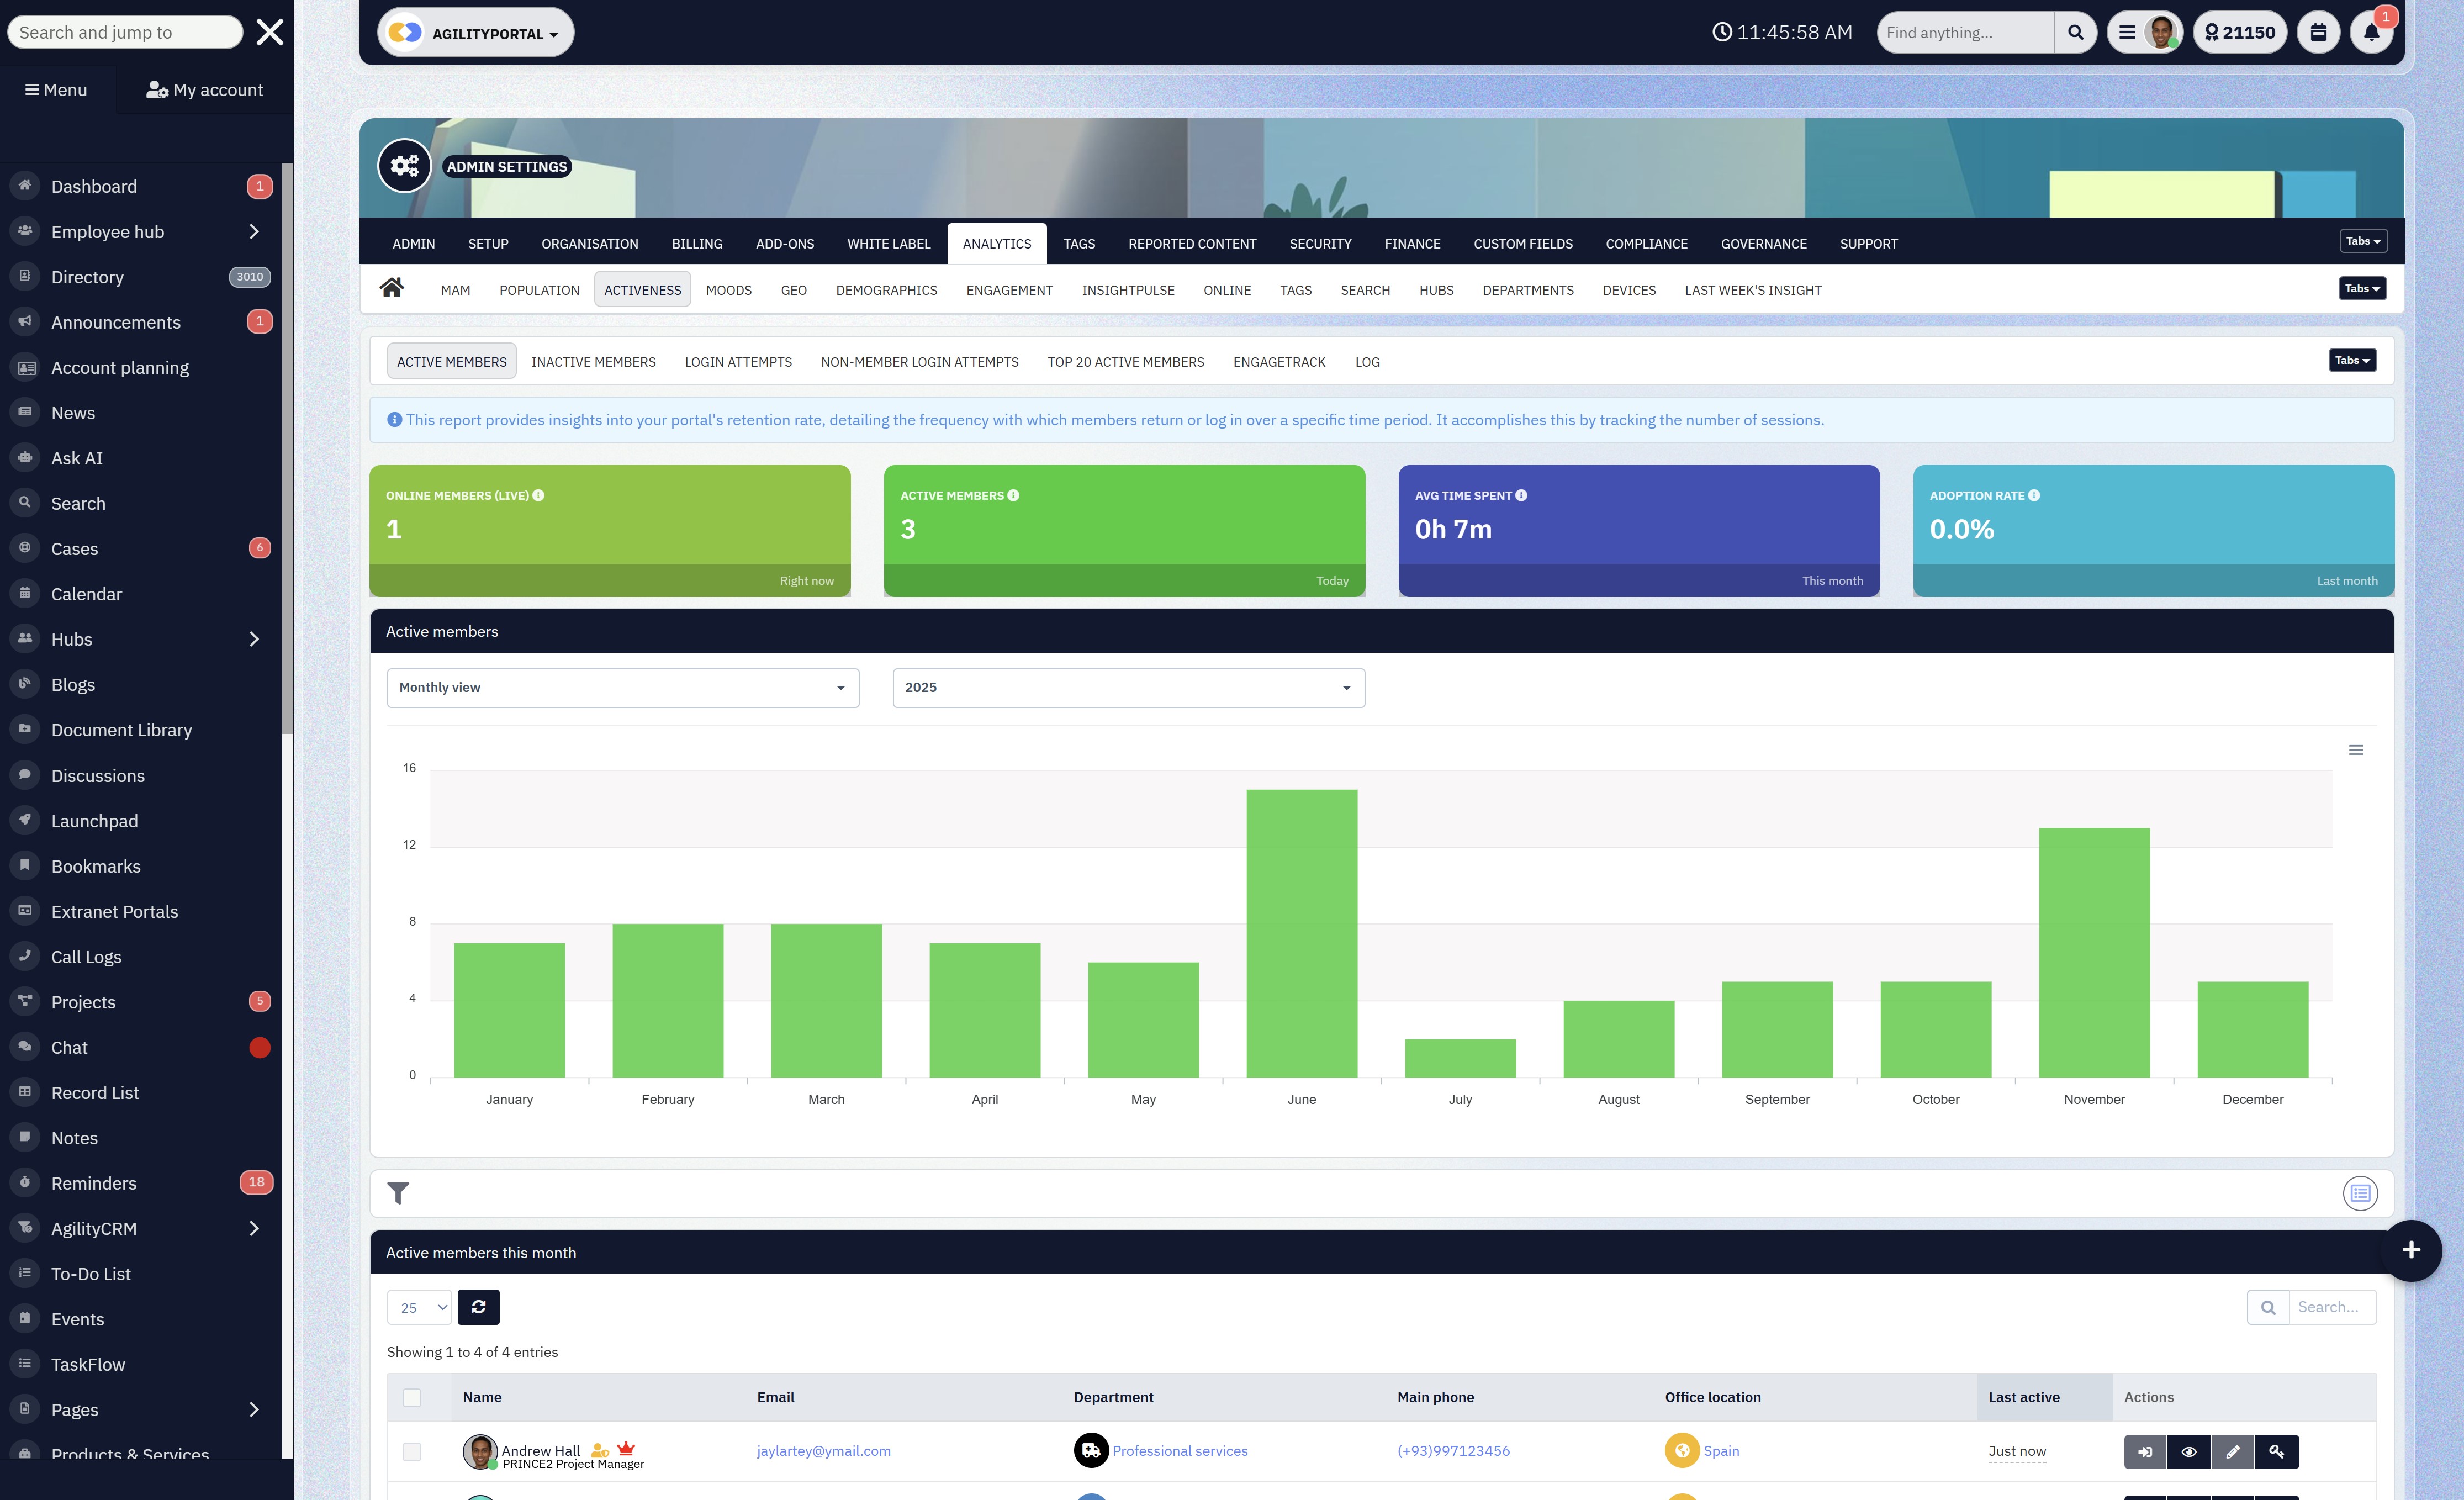Image resolution: width=2464 pixels, height=1500 pixels.
Task: Switch to Inactive Members tab
Action: (593, 362)
